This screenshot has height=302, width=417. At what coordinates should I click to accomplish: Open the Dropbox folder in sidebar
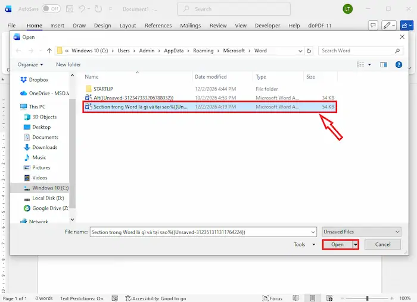[38, 80]
